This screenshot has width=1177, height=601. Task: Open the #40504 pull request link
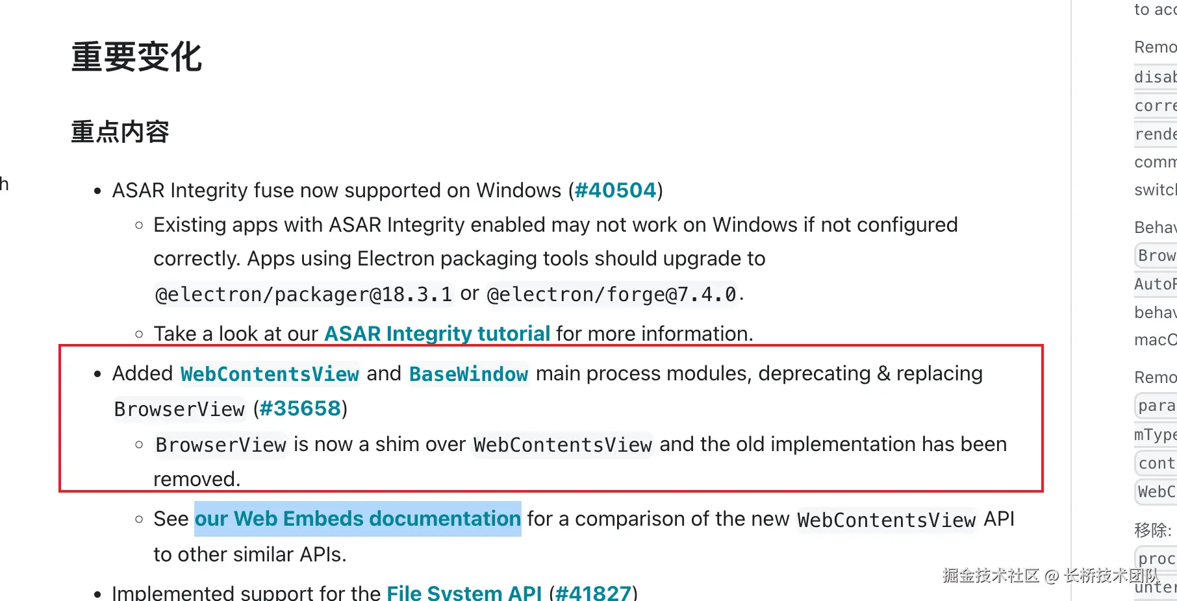tap(615, 190)
